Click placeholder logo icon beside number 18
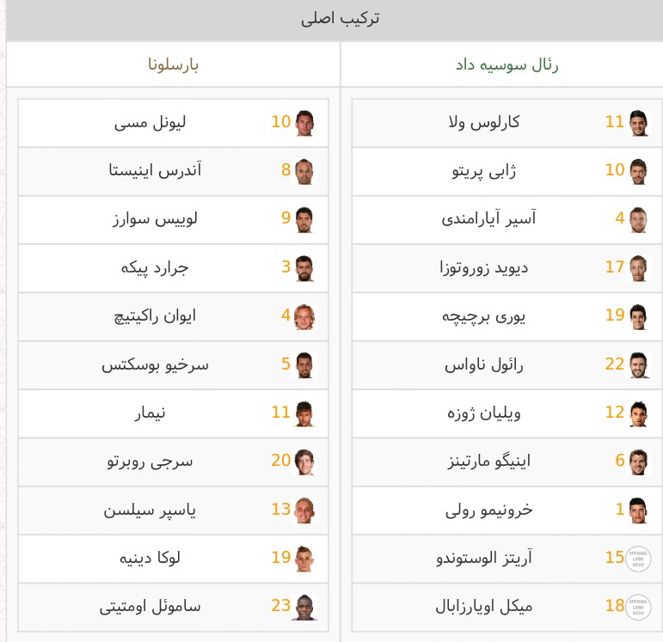This screenshot has height=642, width=663. click(638, 608)
